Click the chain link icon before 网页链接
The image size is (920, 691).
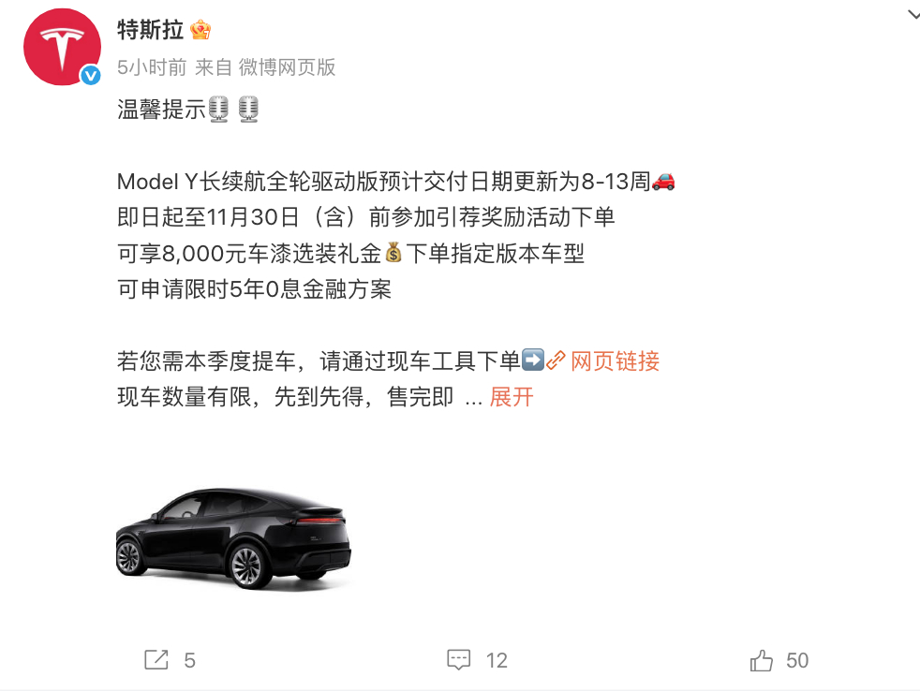coord(556,360)
